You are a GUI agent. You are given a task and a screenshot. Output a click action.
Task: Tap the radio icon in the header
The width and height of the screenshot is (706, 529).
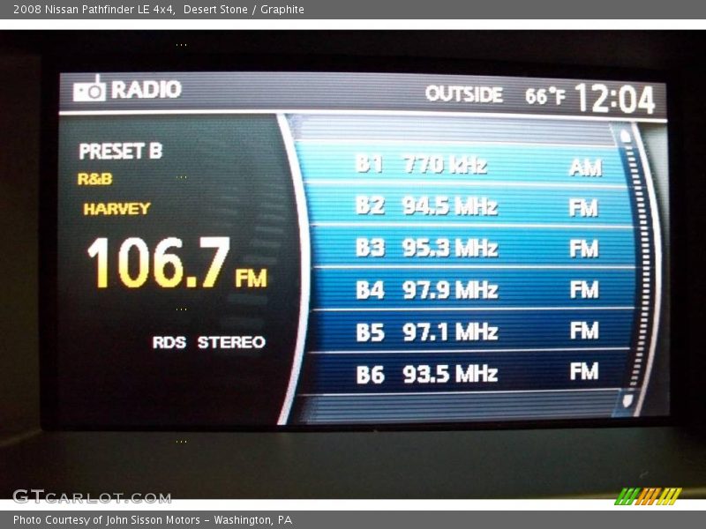click(89, 89)
